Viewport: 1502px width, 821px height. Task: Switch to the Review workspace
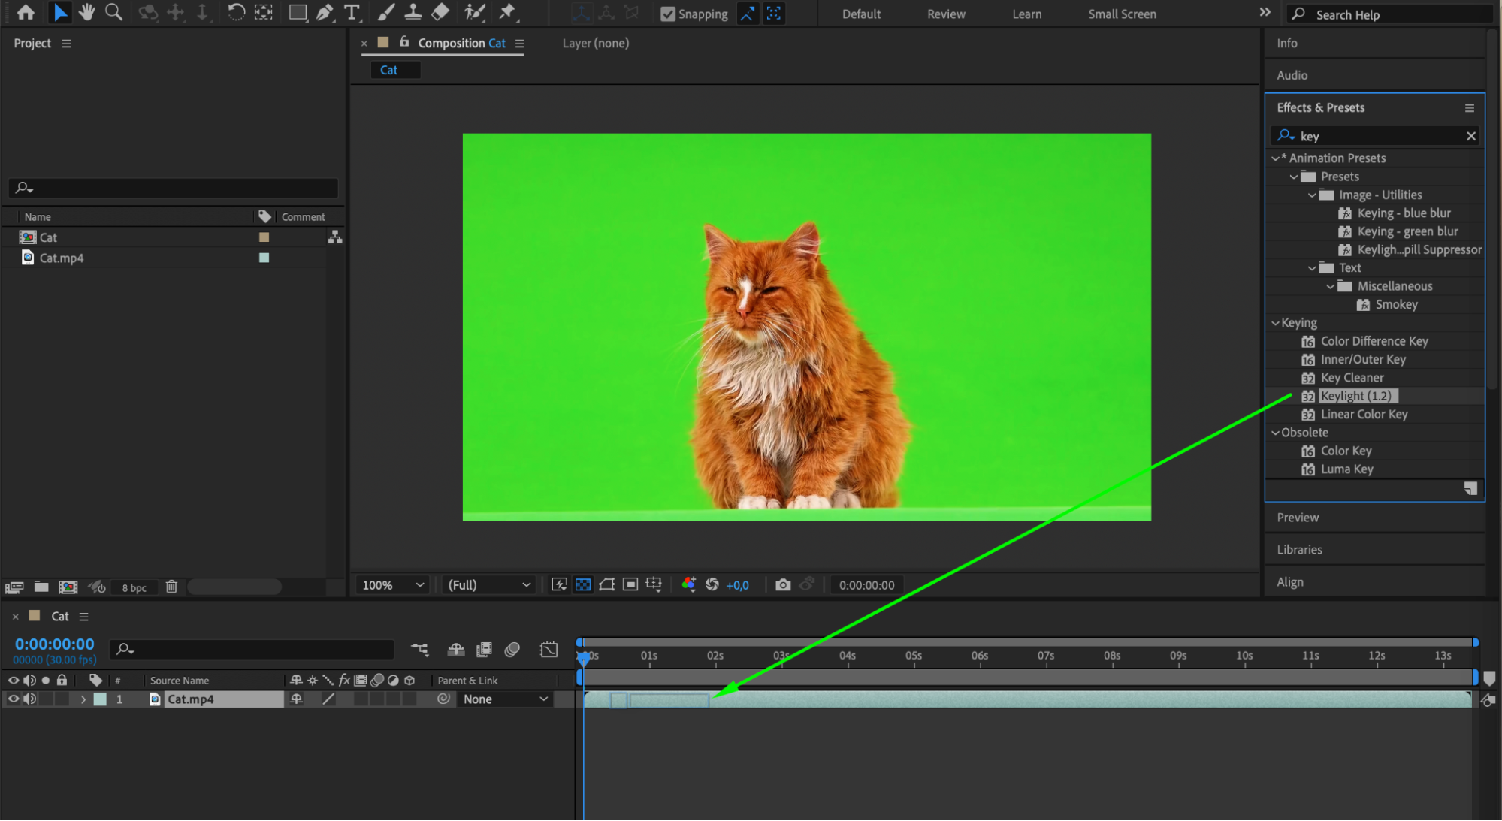(x=945, y=14)
